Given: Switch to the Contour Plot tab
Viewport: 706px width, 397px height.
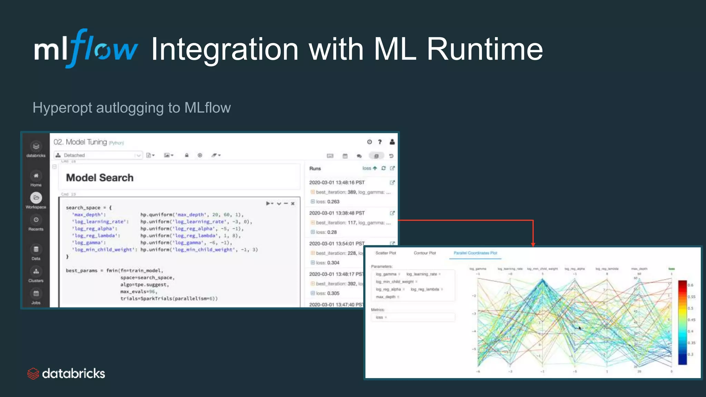Looking at the screenshot, I should click(x=425, y=253).
